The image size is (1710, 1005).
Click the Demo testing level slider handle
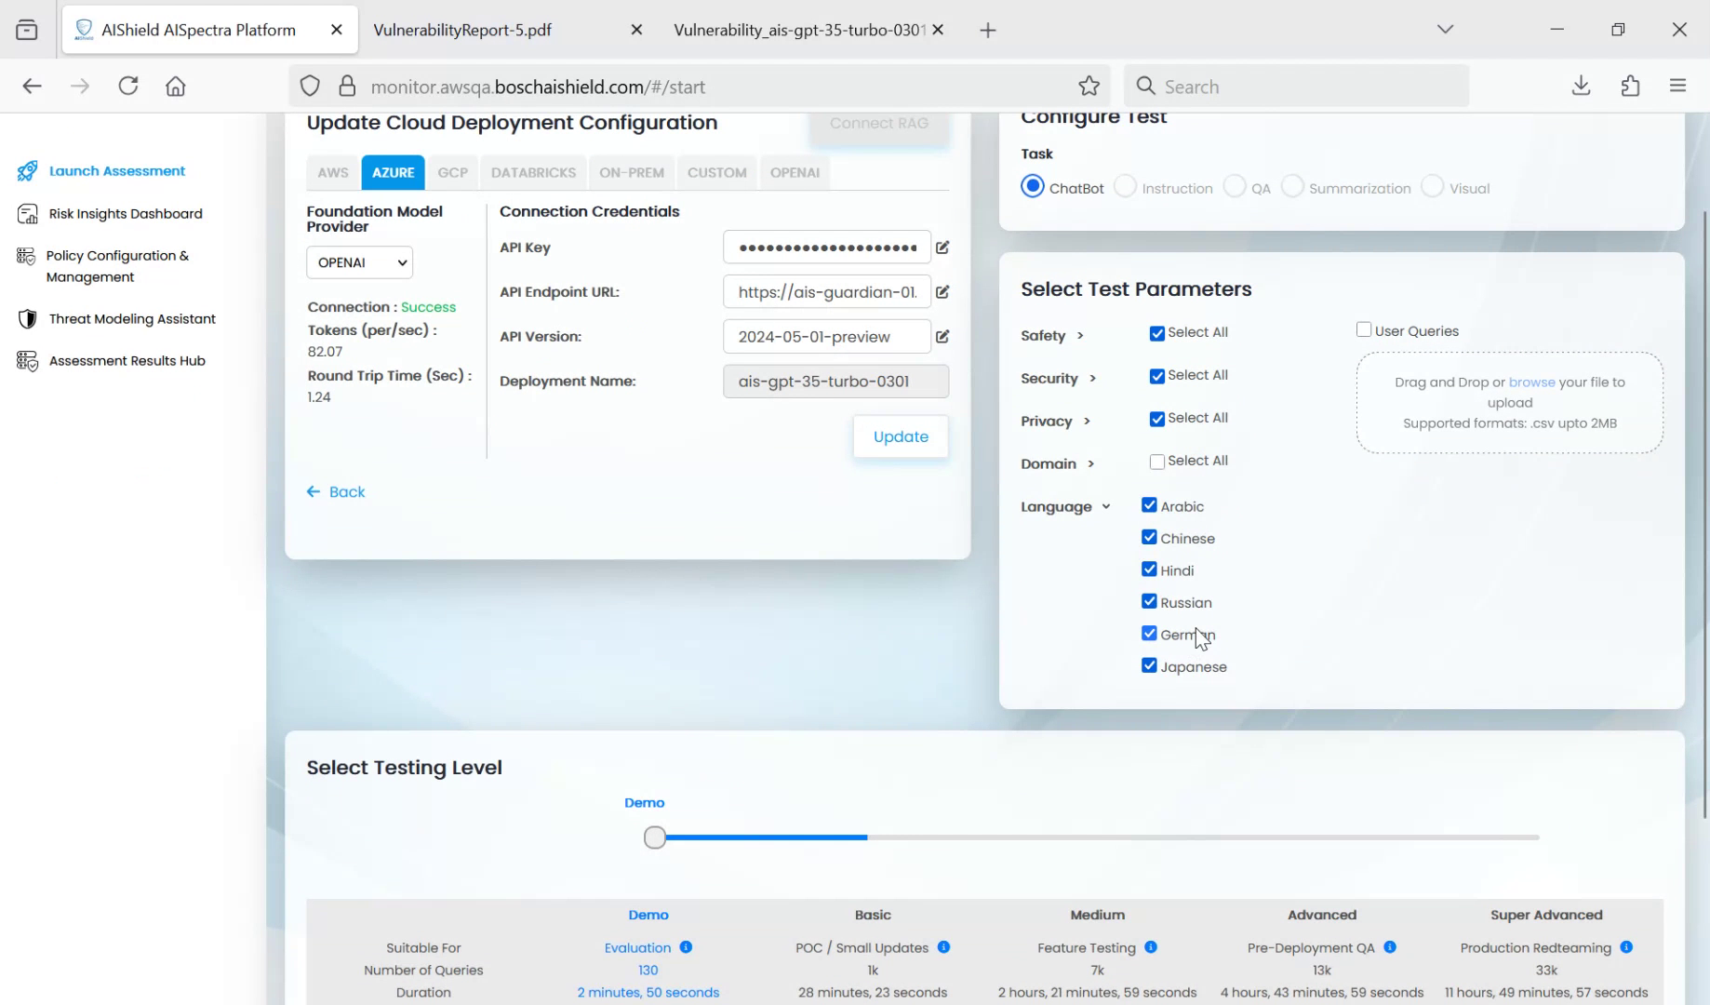(654, 837)
